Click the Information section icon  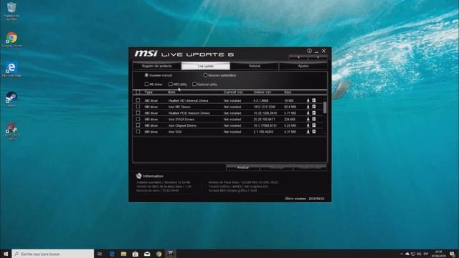coord(138,176)
